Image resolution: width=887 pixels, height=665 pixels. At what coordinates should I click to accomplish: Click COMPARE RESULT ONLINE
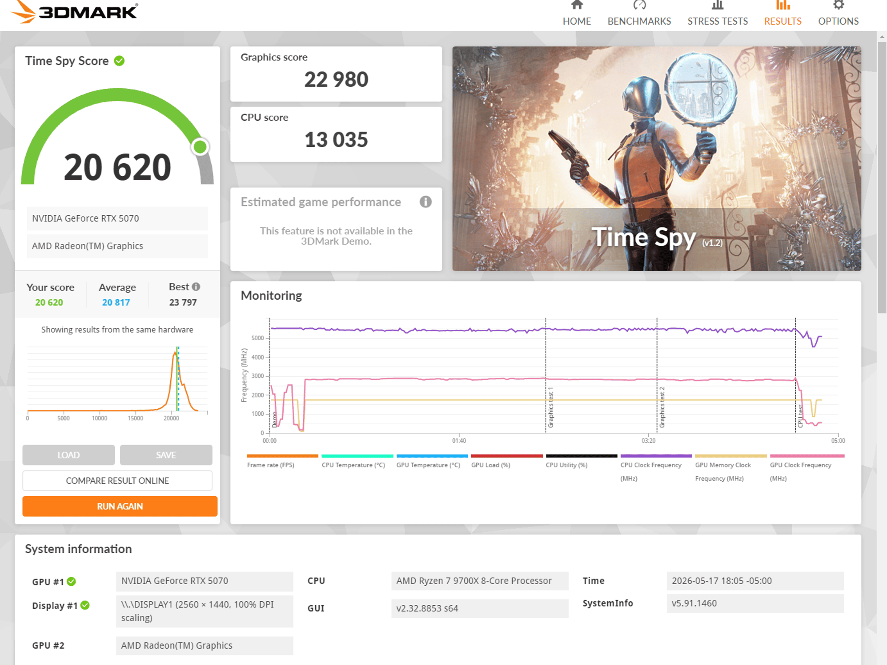click(x=117, y=481)
